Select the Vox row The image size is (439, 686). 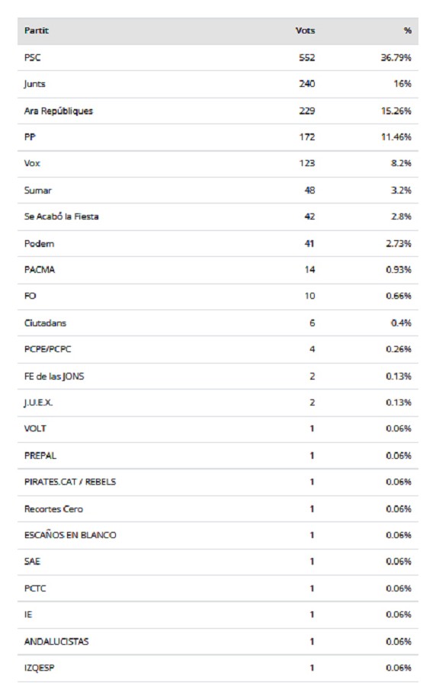(x=218, y=164)
